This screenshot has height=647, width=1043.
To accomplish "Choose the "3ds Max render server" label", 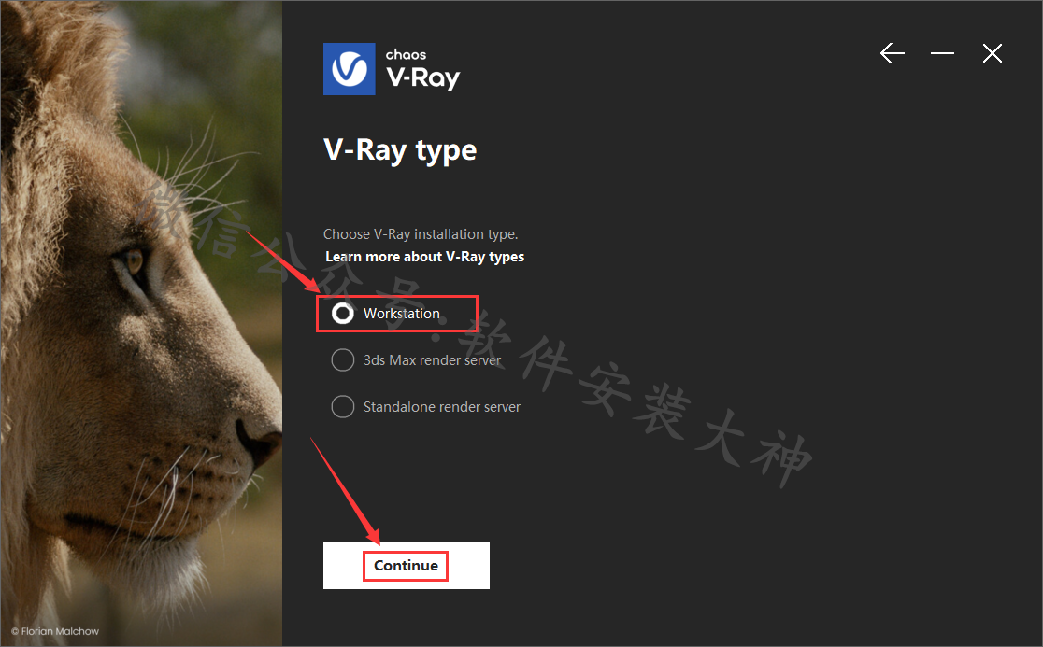I will coord(433,360).
